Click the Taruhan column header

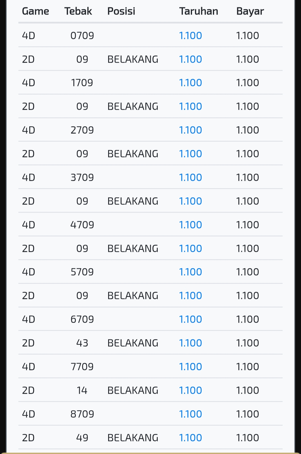(198, 11)
